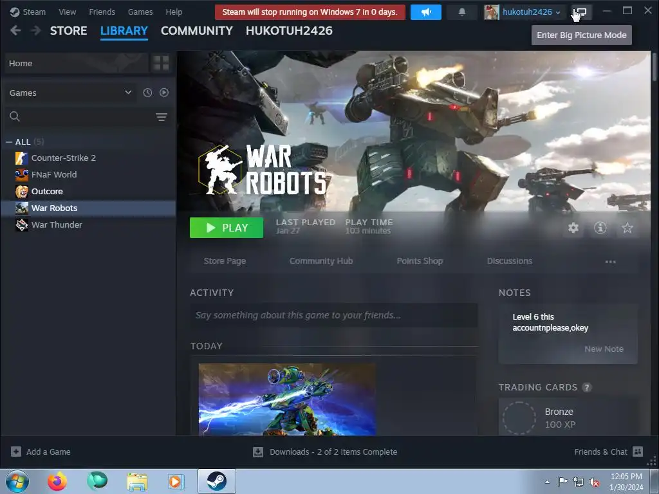
Task: Click the activity status input field
Action: click(334, 315)
